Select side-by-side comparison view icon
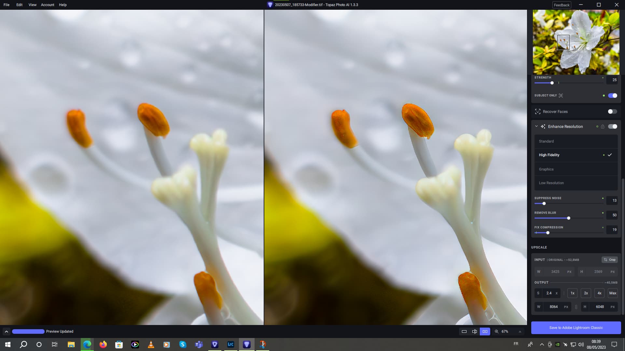Viewport: 625px width, 351px height. pyautogui.click(x=485, y=331)
